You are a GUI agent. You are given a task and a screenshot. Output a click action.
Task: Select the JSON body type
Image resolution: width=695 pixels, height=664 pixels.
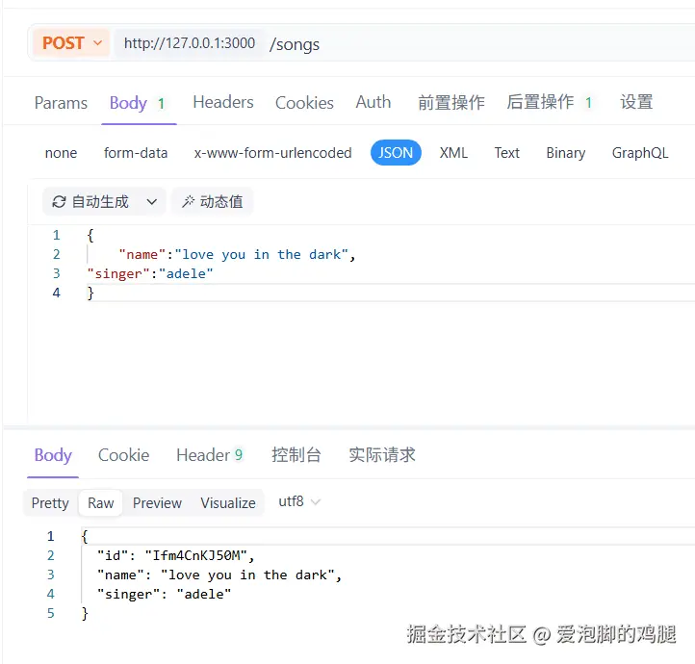(396, 153)
